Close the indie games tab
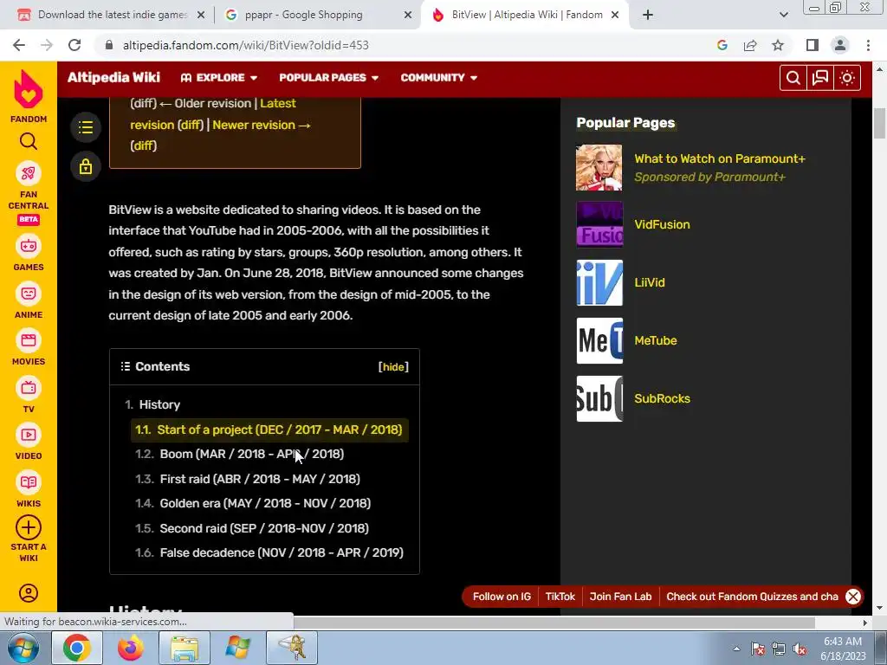This screenshot has height=665, width=887. 201,15
